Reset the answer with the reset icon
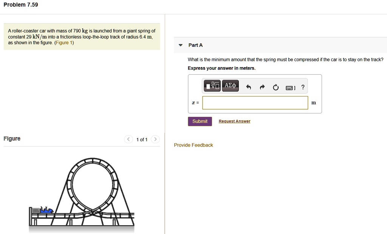The width and height of the screenshot is (387, 234). [x=276, y=87]
